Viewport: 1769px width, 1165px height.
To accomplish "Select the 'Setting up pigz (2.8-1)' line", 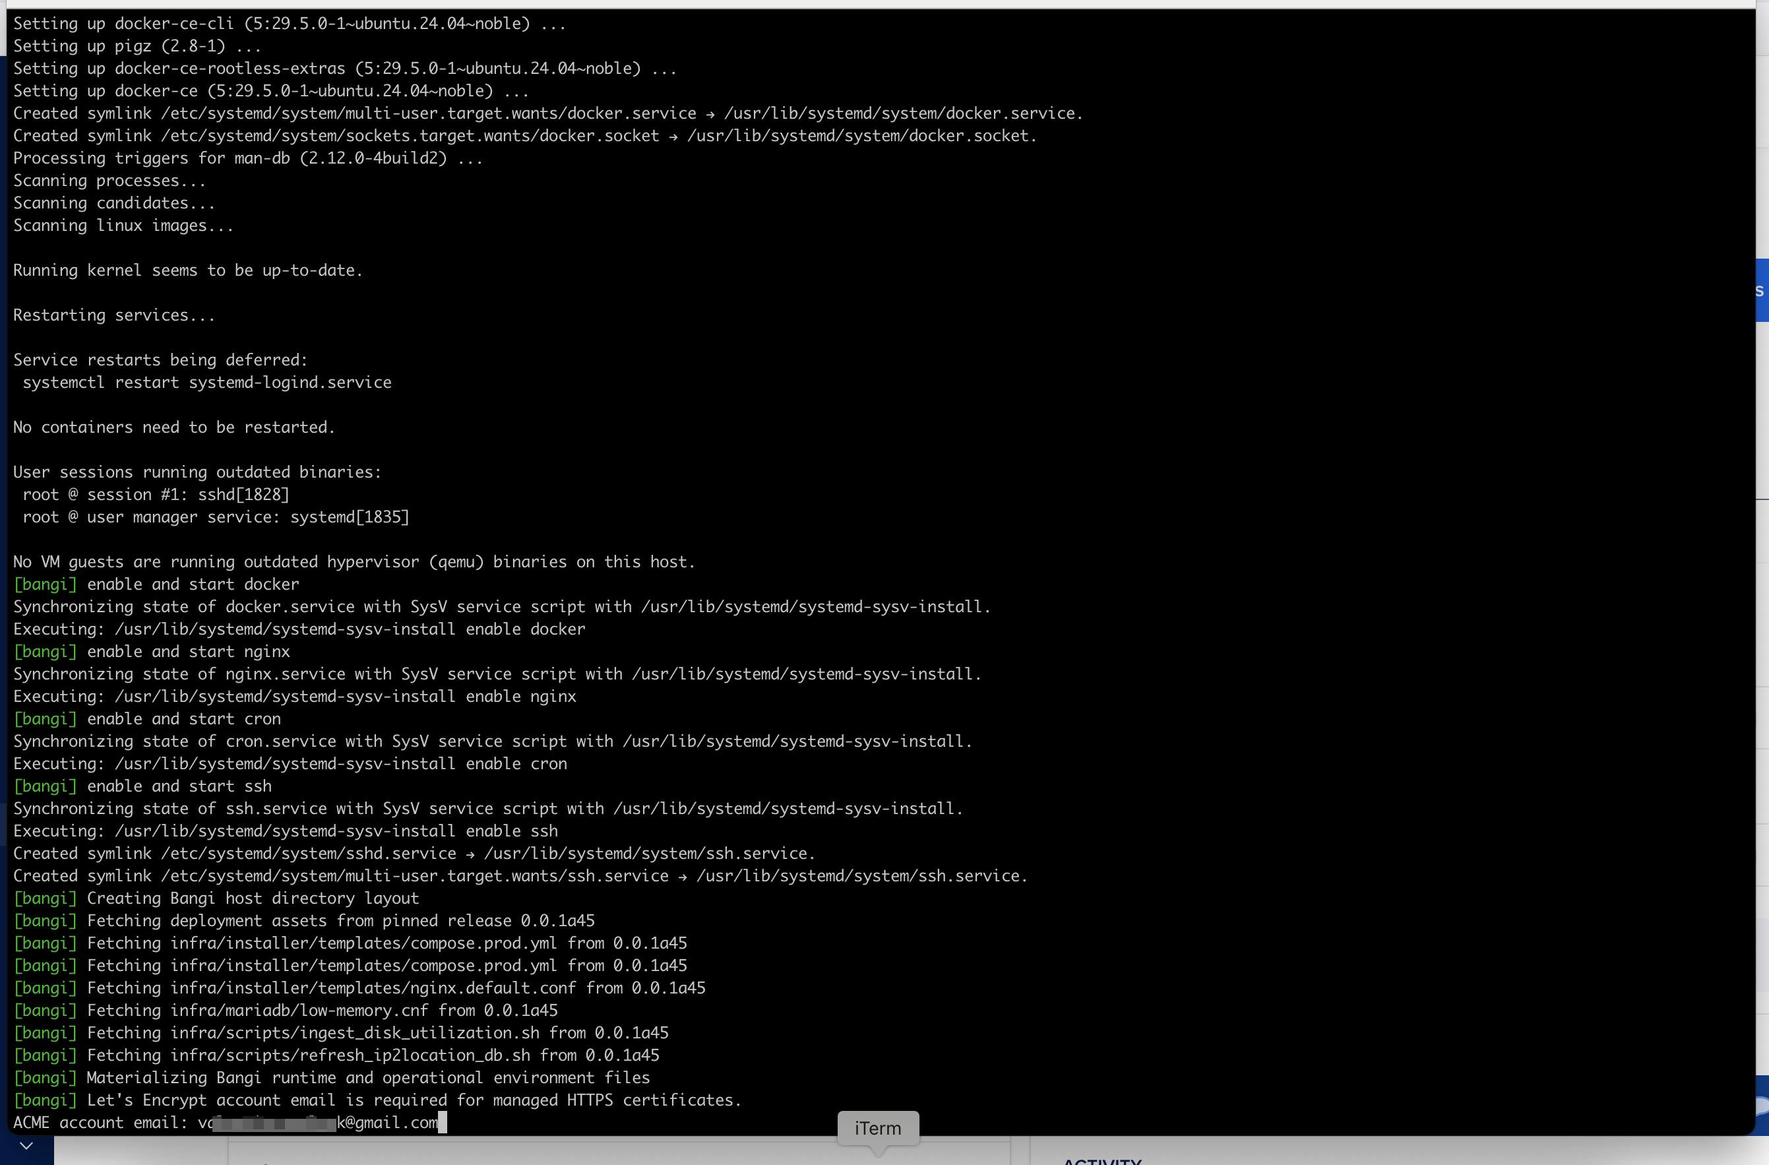I will tap(137, 46).
